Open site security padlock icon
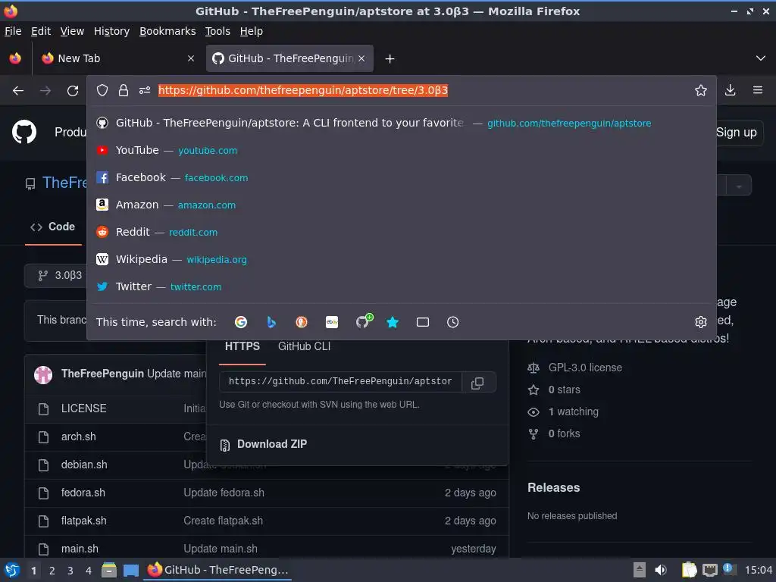The width and height of the screenshot is (776, 582). tap(124, 90)
